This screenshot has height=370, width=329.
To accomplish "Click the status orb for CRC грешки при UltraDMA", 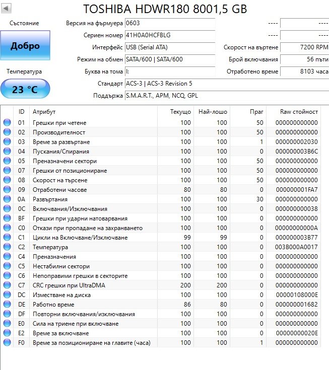I will pyautogui.click(x=7, y=285).
